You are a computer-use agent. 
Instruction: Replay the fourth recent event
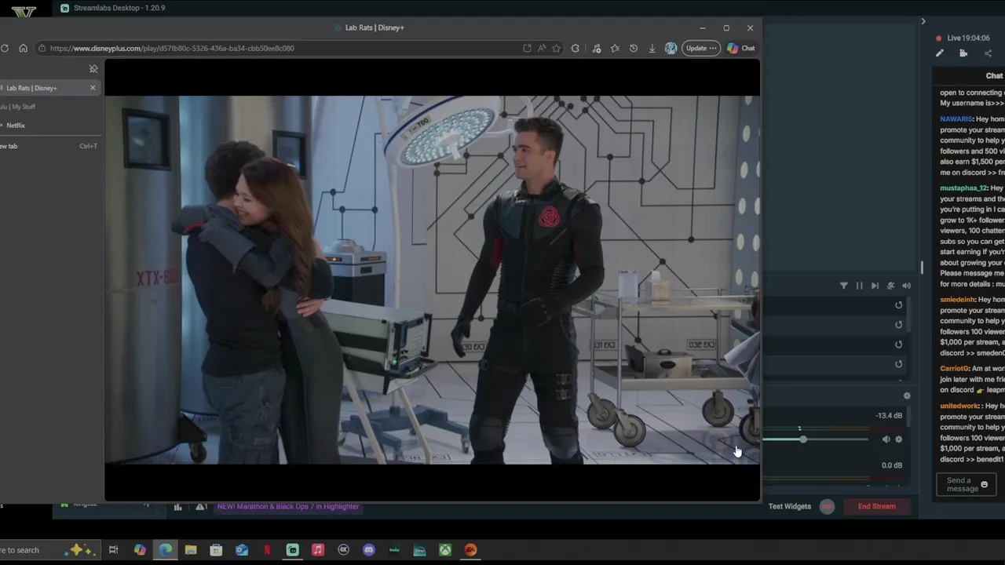coord(899,364)
